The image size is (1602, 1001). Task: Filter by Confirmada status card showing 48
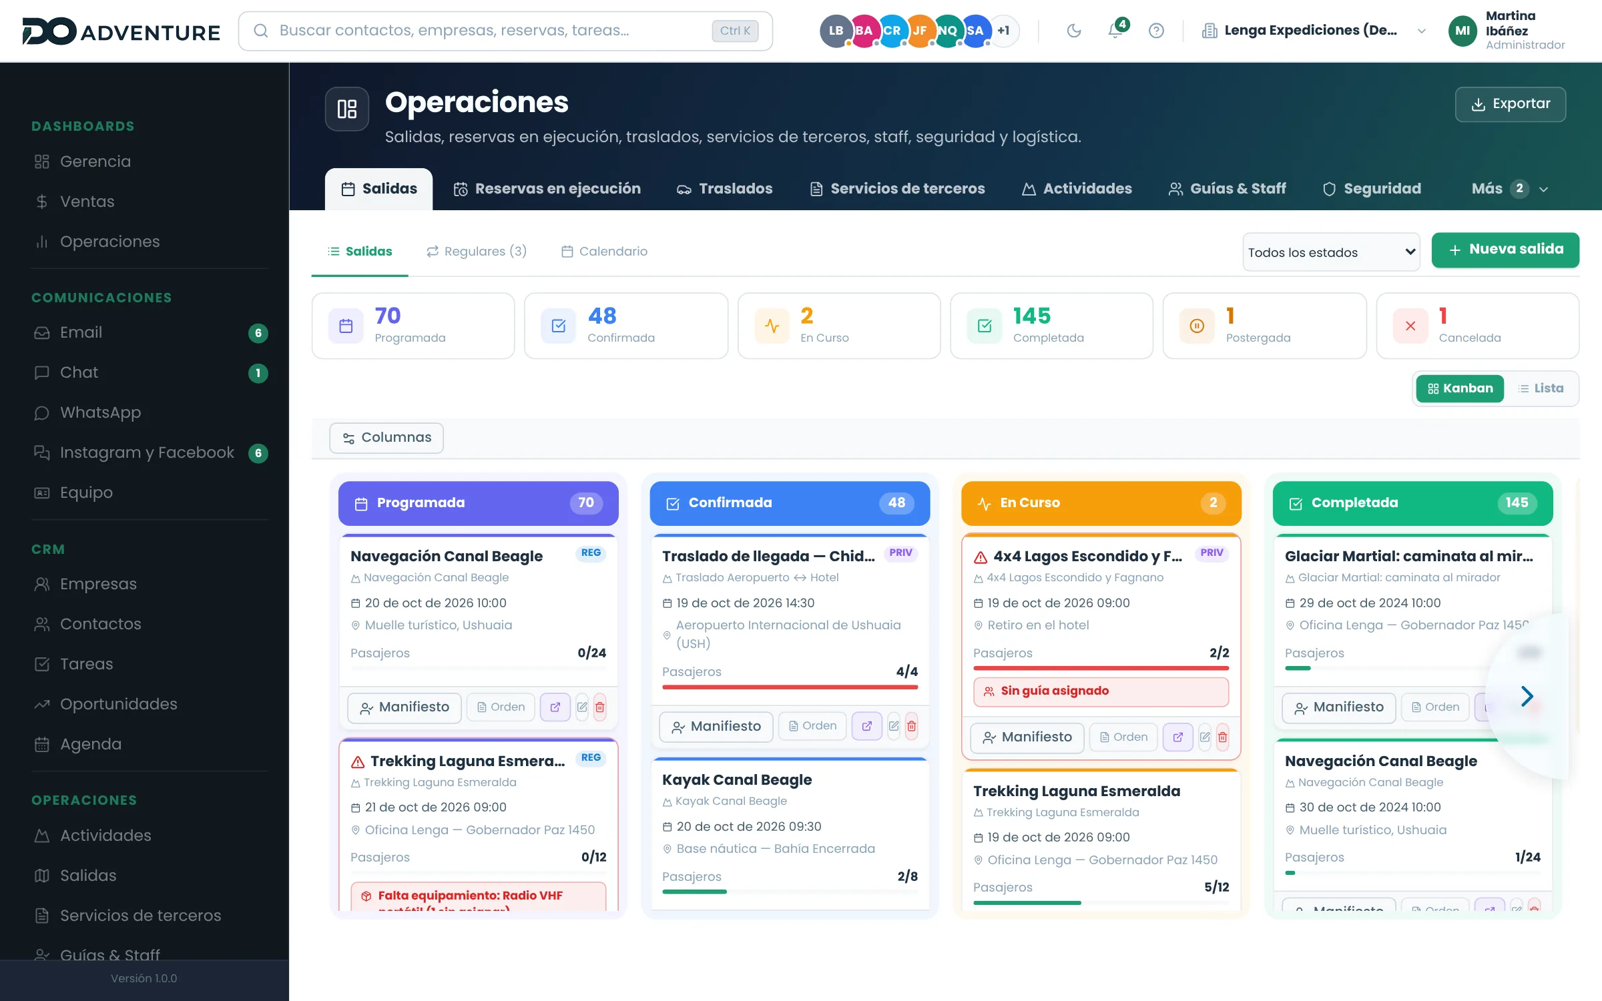coord(626,326)
